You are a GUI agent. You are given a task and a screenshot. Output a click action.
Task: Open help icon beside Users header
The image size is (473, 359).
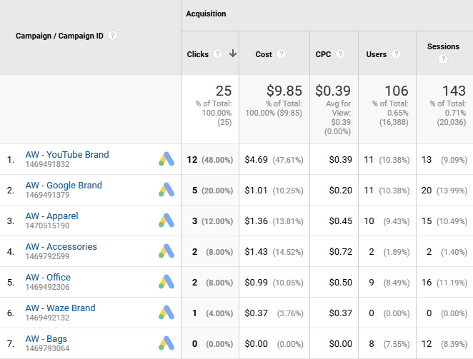click(x=396, y=54)
